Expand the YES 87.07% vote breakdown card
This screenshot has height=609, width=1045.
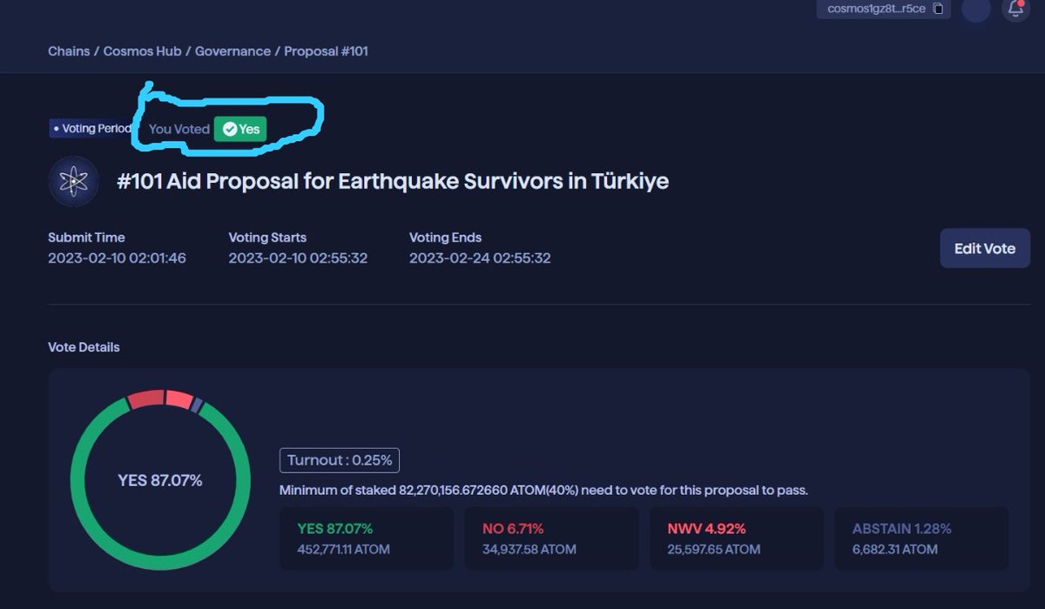[x=366, y=538]
